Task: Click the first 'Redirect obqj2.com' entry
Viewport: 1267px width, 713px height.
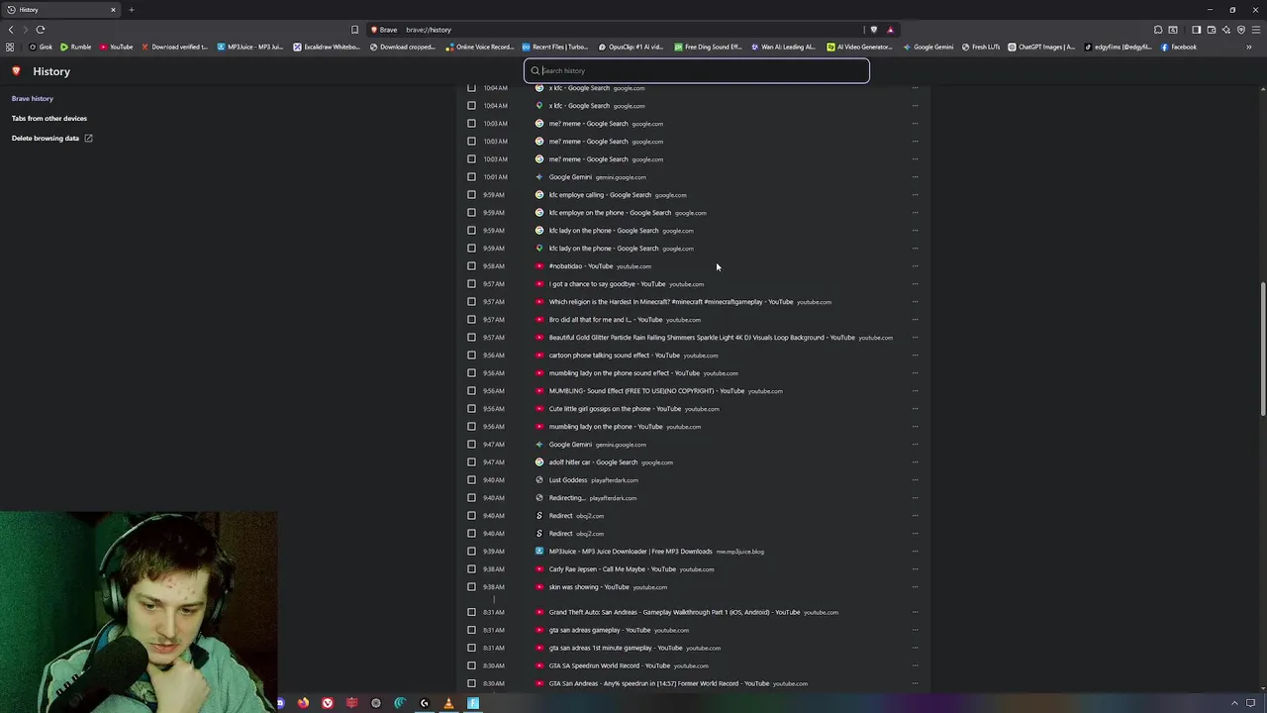Action: click(561, 516)
